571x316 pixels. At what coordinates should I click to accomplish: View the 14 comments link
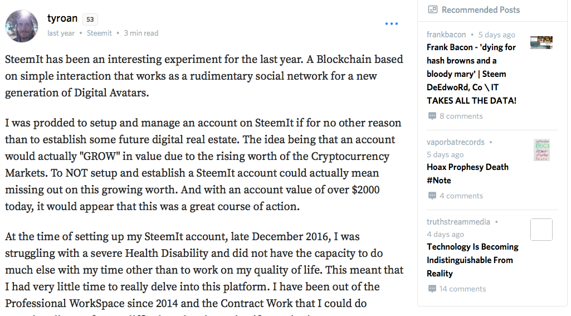point(462,289)
